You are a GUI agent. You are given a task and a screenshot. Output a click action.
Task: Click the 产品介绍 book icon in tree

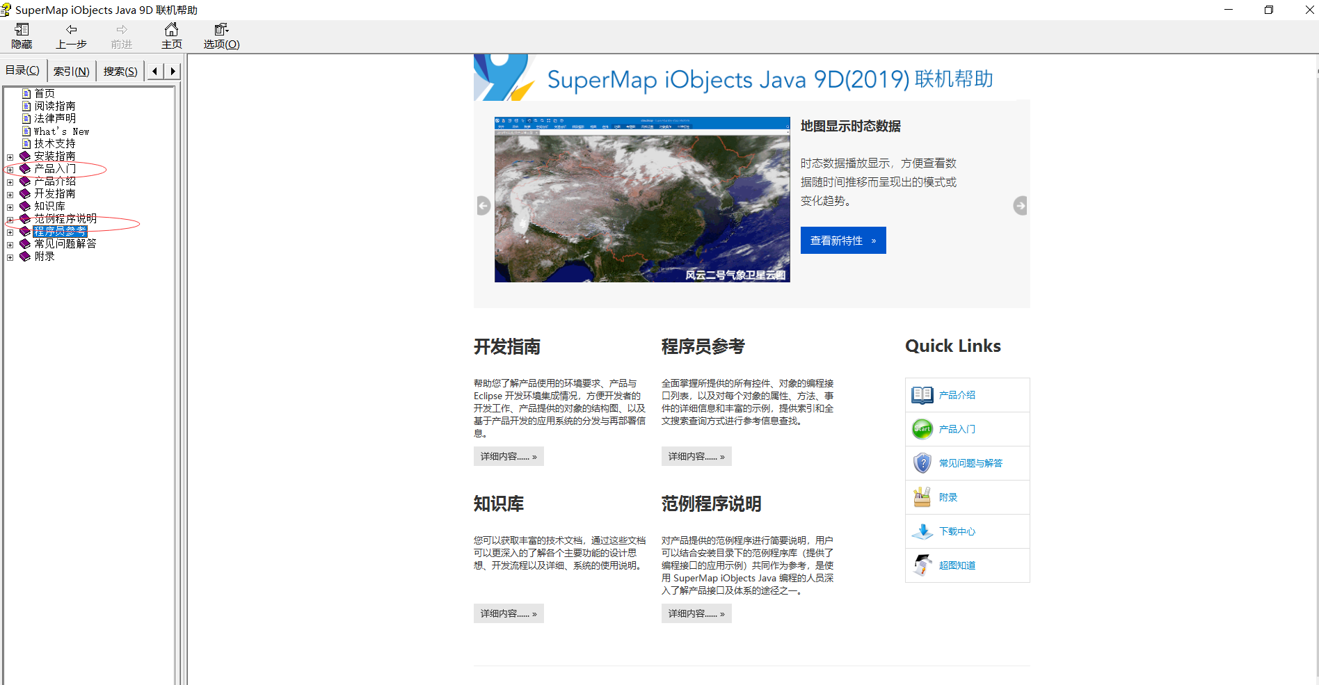tap(25, 181)
